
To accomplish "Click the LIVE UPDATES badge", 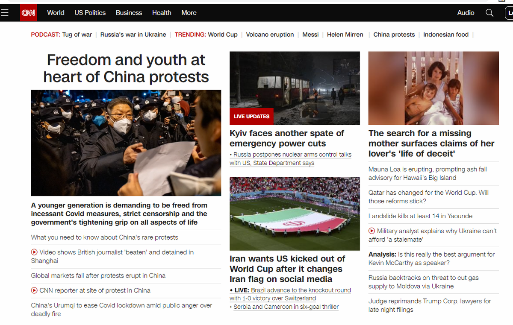I will pyautogui.click(x=251, y=116).
